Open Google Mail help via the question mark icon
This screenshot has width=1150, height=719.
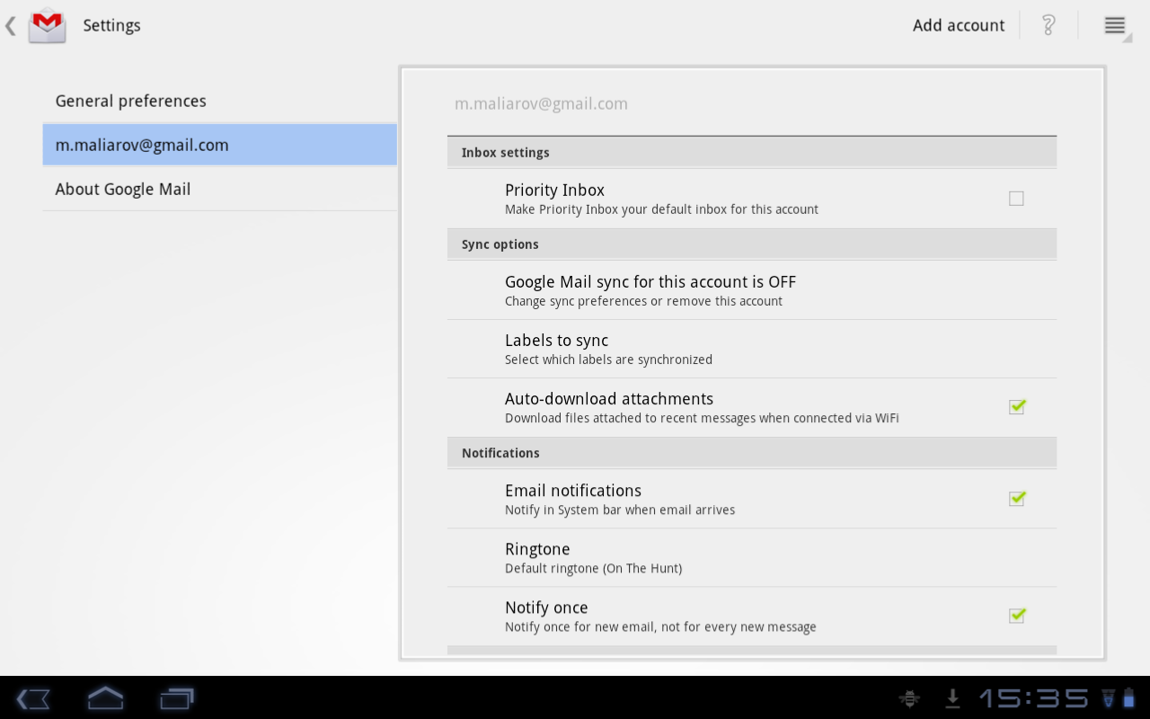click(1048, 25)
